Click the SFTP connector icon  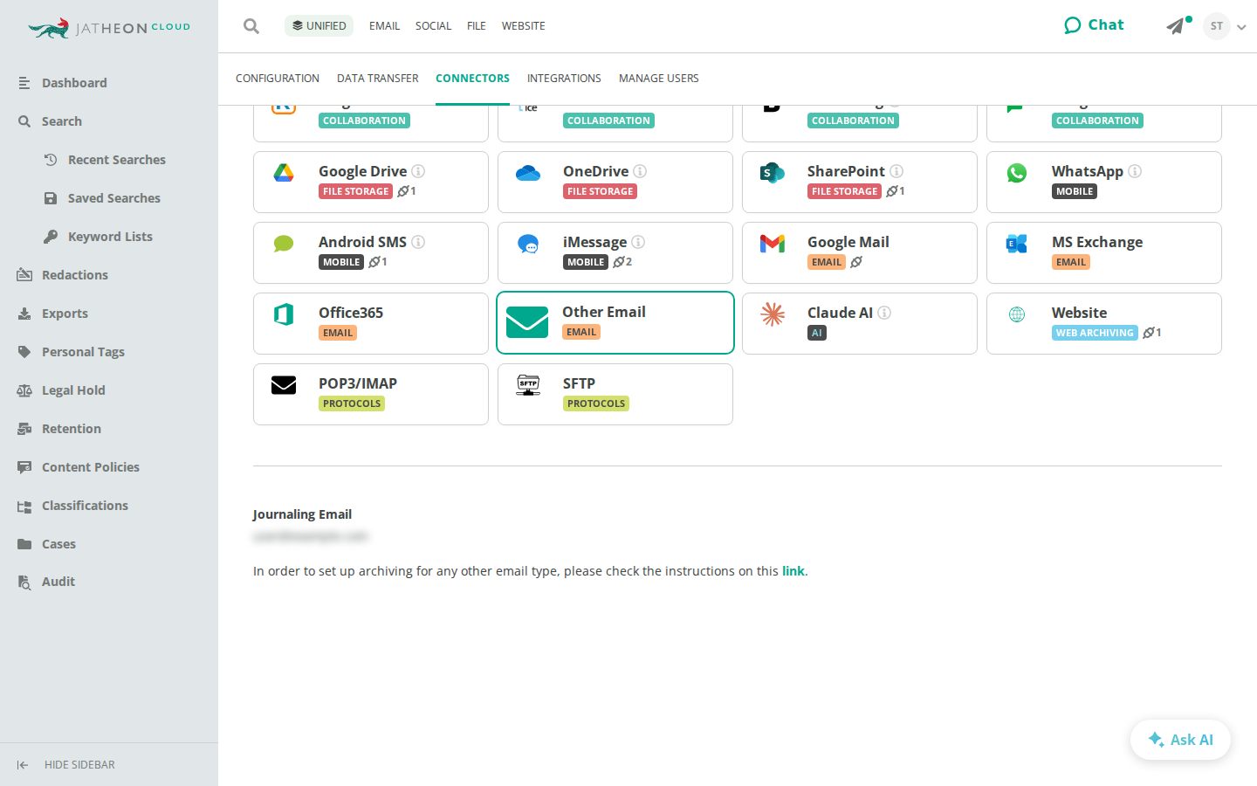click(528, 385)
